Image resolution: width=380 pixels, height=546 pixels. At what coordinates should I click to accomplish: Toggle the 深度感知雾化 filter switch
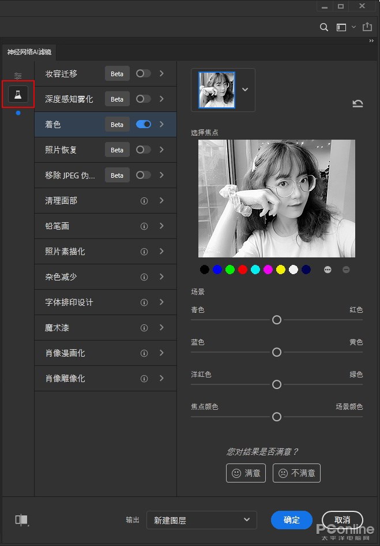pos(144,99)
